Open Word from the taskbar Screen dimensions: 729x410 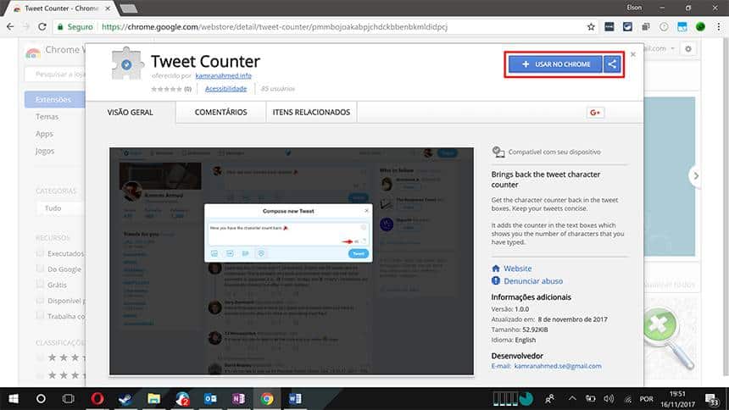(x=295, y=399)
